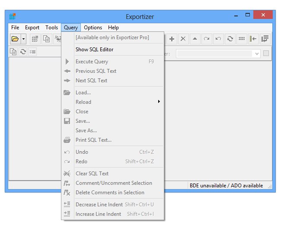Click the redo arrow toolbar icon
Image resolution: width=284 pixels, height=227 pixels.
(207, 39)
